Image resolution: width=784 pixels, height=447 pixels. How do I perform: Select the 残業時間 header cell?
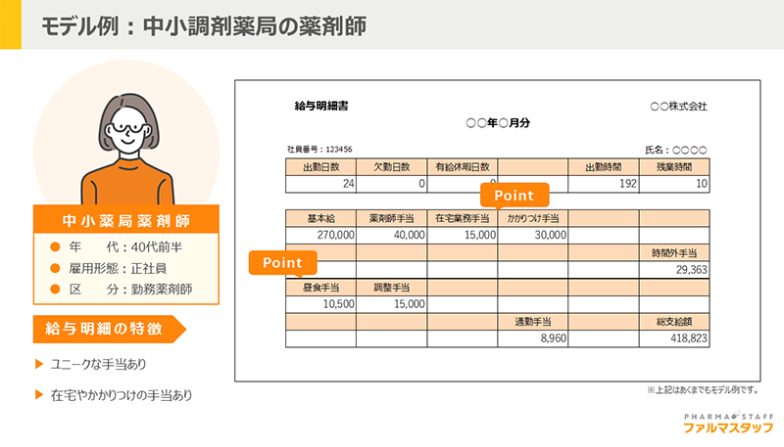(674, 166)
